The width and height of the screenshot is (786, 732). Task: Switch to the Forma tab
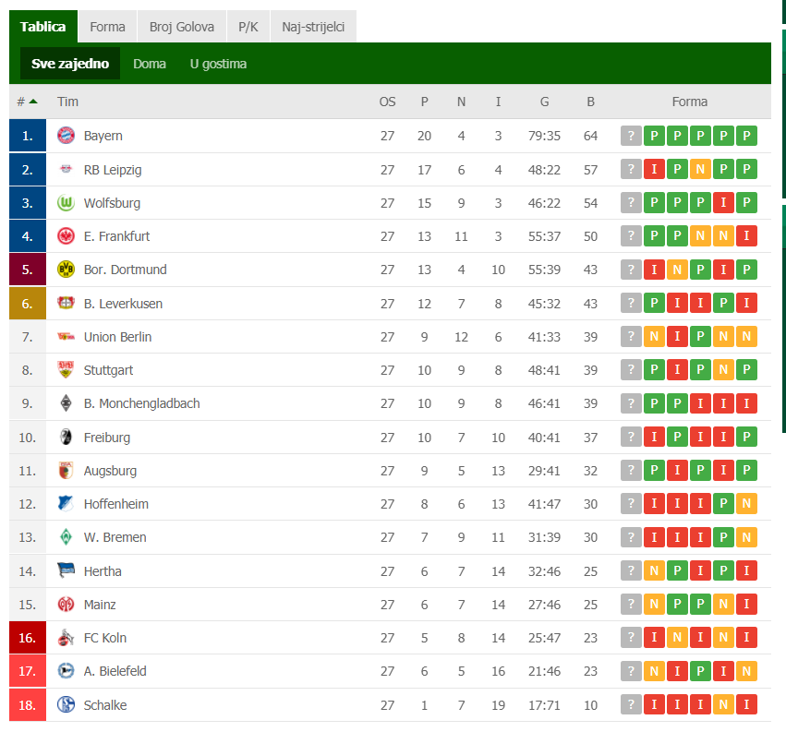pyautogui.click(x=107, y=27)
